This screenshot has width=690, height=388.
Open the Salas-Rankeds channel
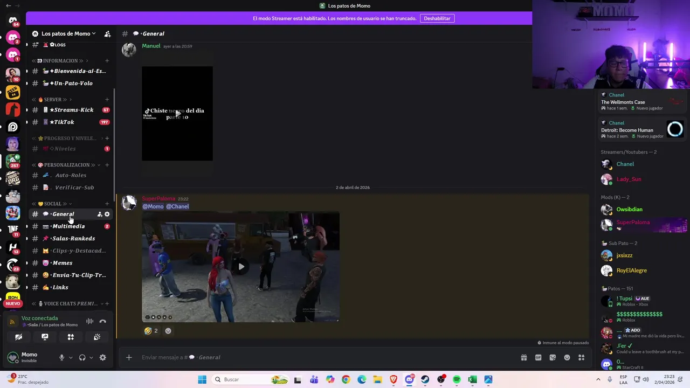pos(71,238)
